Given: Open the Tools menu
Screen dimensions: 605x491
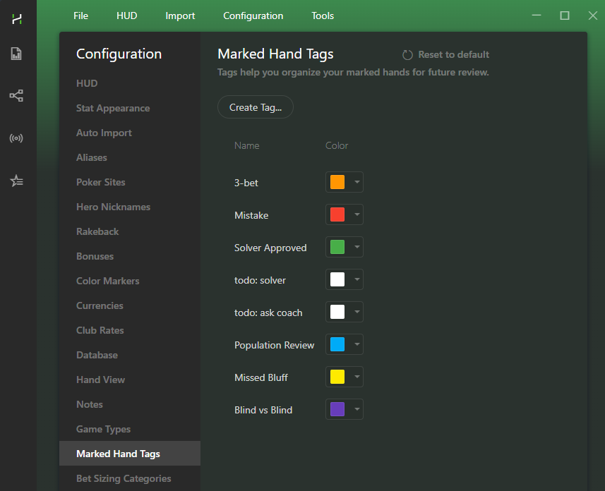Looking at the screenshot, I should [323, 16].
